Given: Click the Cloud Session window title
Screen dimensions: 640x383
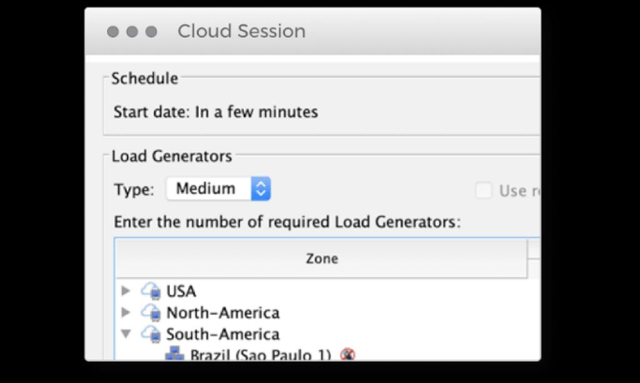Looking at the screenshot, I should click(241, 31).
